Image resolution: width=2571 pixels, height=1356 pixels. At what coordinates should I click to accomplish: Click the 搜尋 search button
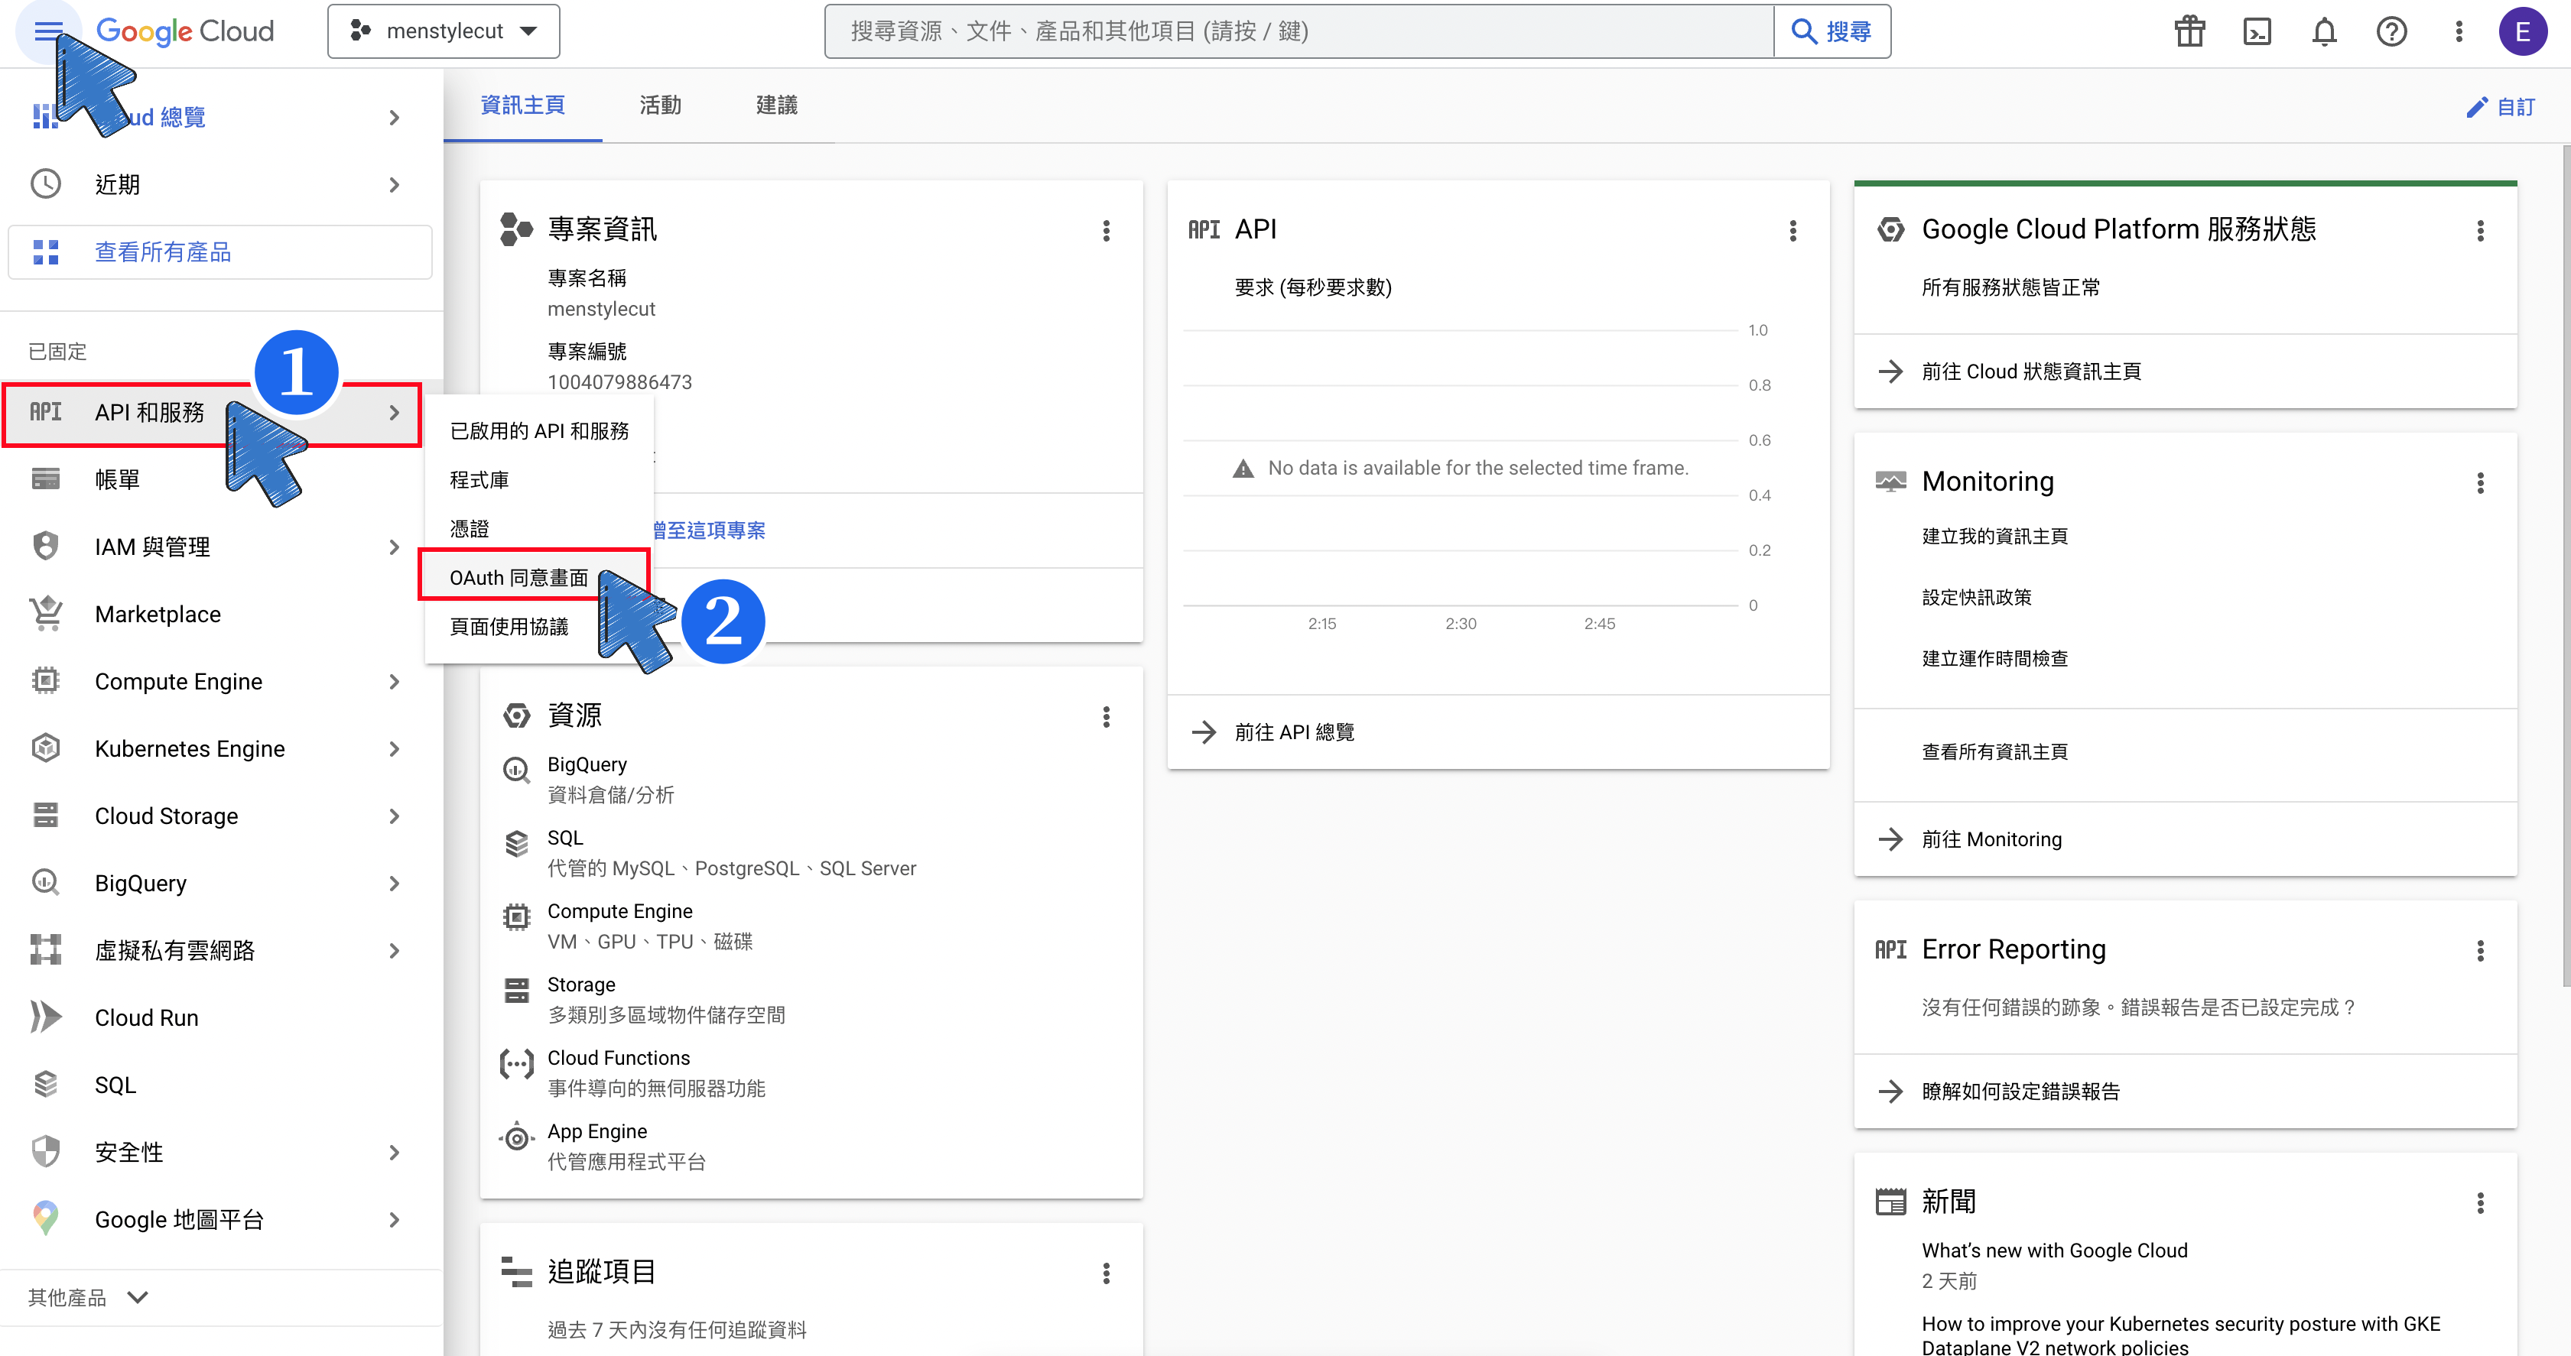[x=1832, y=32]
